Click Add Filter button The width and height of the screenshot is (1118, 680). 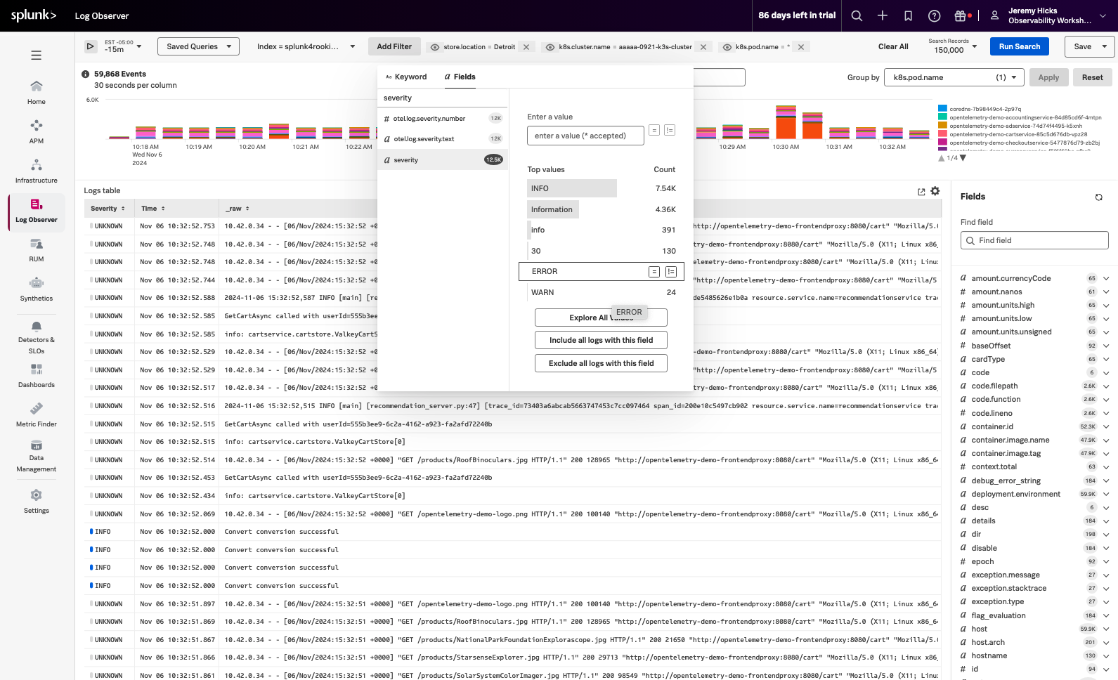tap(394, 46)
